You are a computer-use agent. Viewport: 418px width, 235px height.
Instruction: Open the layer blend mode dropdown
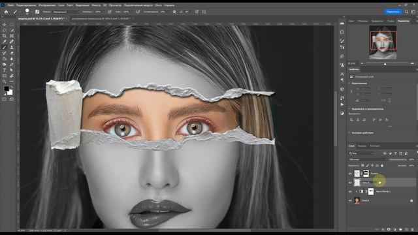367,159
